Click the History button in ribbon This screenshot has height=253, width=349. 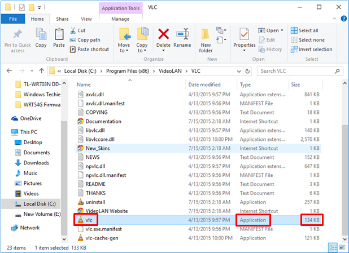pos(271,50)
